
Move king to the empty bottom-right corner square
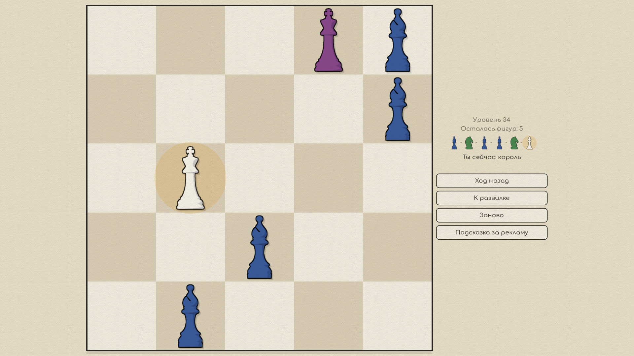(398, 316)
